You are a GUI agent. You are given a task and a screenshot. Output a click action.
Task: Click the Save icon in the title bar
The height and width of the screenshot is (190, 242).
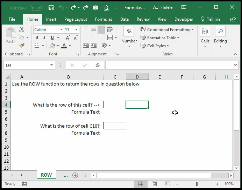coord(51,7)
